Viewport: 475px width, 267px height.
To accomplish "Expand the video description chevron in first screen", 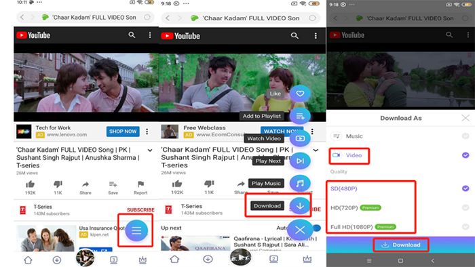I will point(150,150).
